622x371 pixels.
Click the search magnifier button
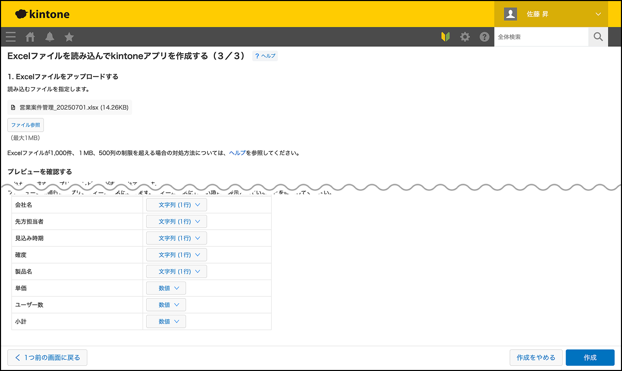pos(598,37)
